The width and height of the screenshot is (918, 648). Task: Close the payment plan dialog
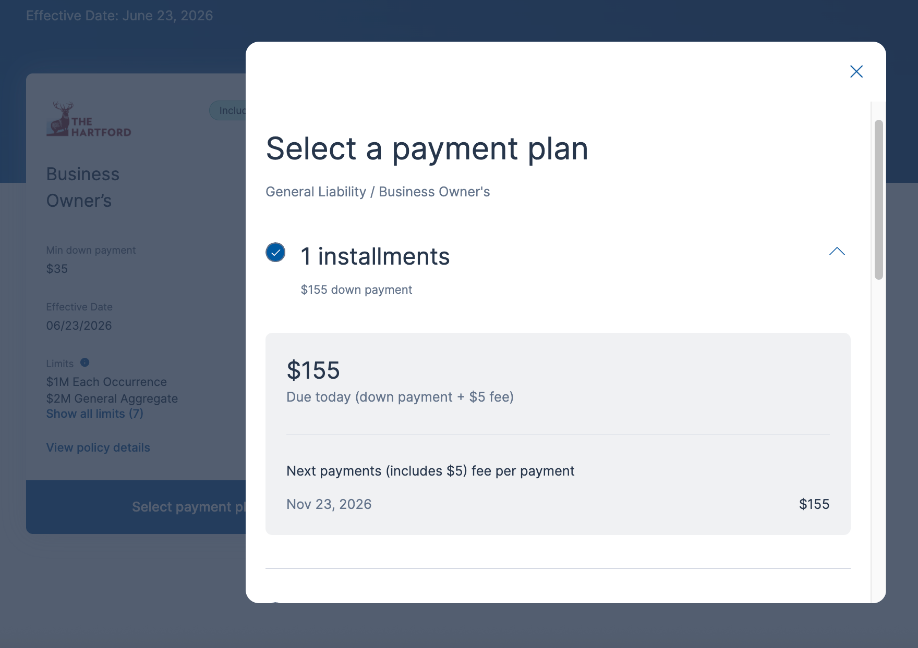point(856,71)
